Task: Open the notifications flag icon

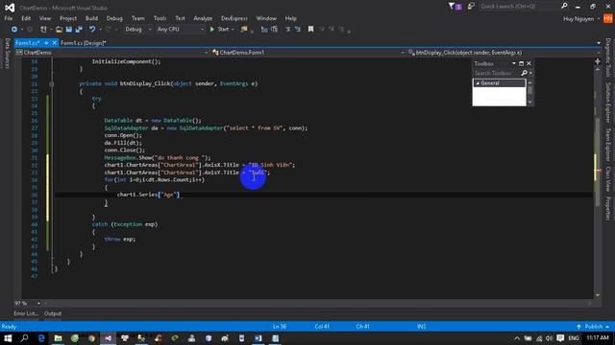Action: (x=455, y=7)
